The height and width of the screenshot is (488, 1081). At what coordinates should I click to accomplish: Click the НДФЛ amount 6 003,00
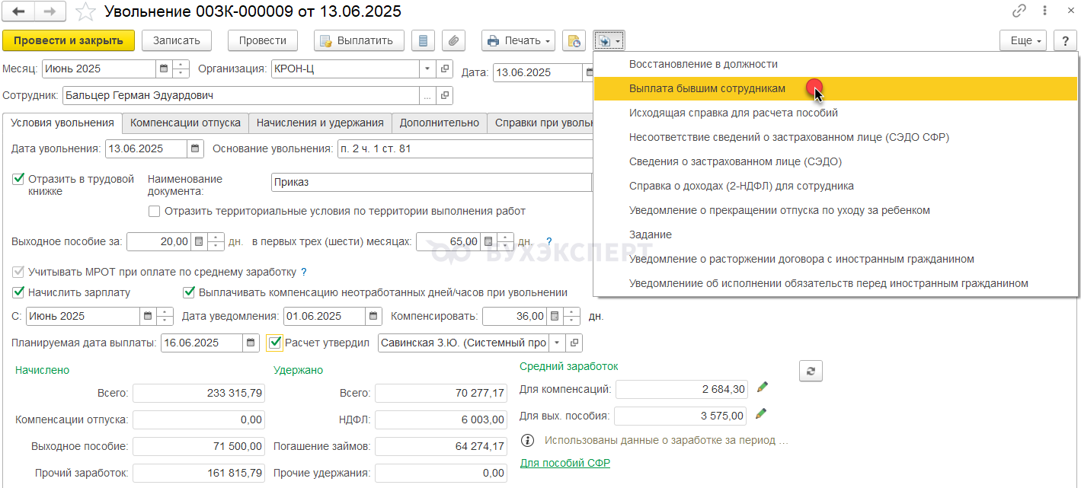[440, 419]
